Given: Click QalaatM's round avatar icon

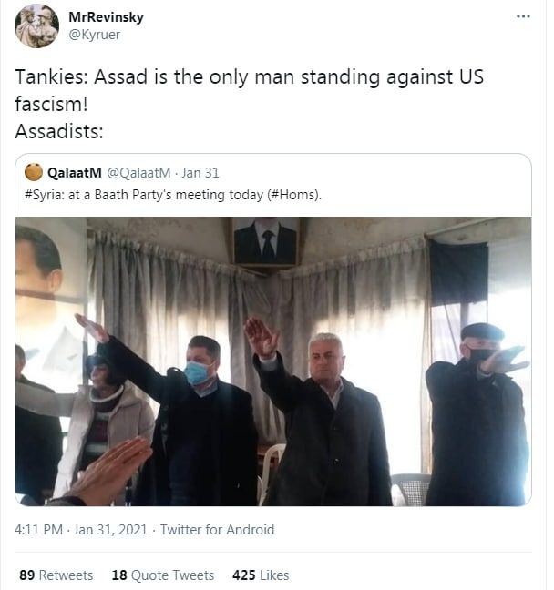Looking at the screenshot, I should pyautogui.click(x=34, y=172).
